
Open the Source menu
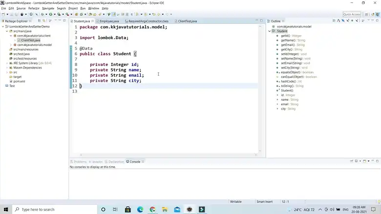pos(21,8)
